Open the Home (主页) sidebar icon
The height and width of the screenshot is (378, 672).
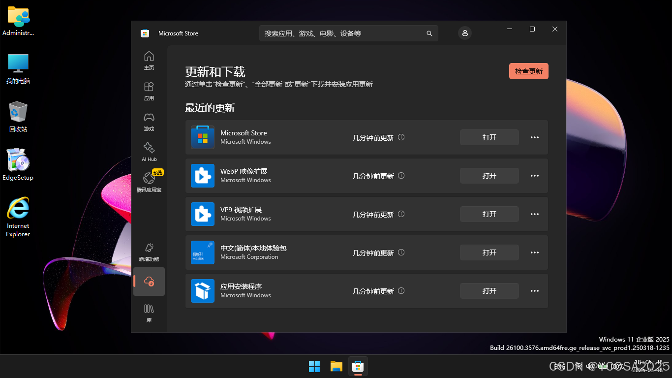point(149,61)
